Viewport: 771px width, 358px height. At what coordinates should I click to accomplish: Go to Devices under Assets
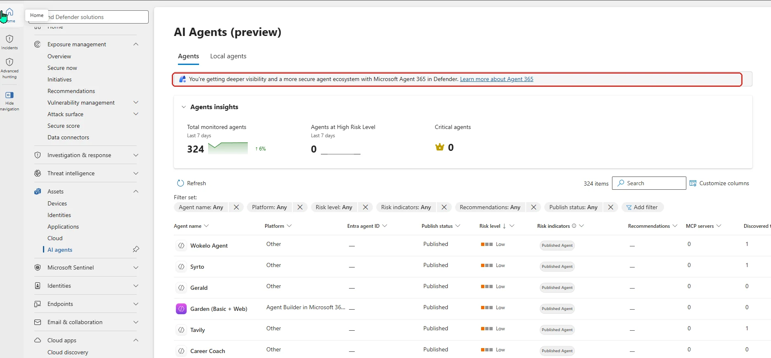pyautogui.click(x=57, y=203)
